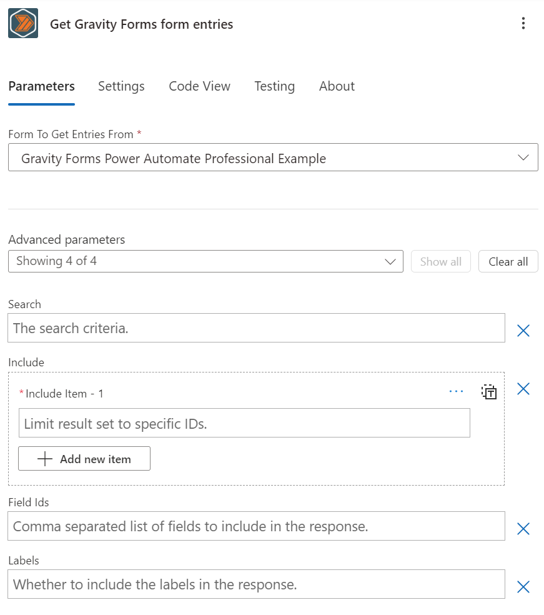This screenshot has width=544, height=615.
Task: Open the Code View tab
Action: point(199,86)
